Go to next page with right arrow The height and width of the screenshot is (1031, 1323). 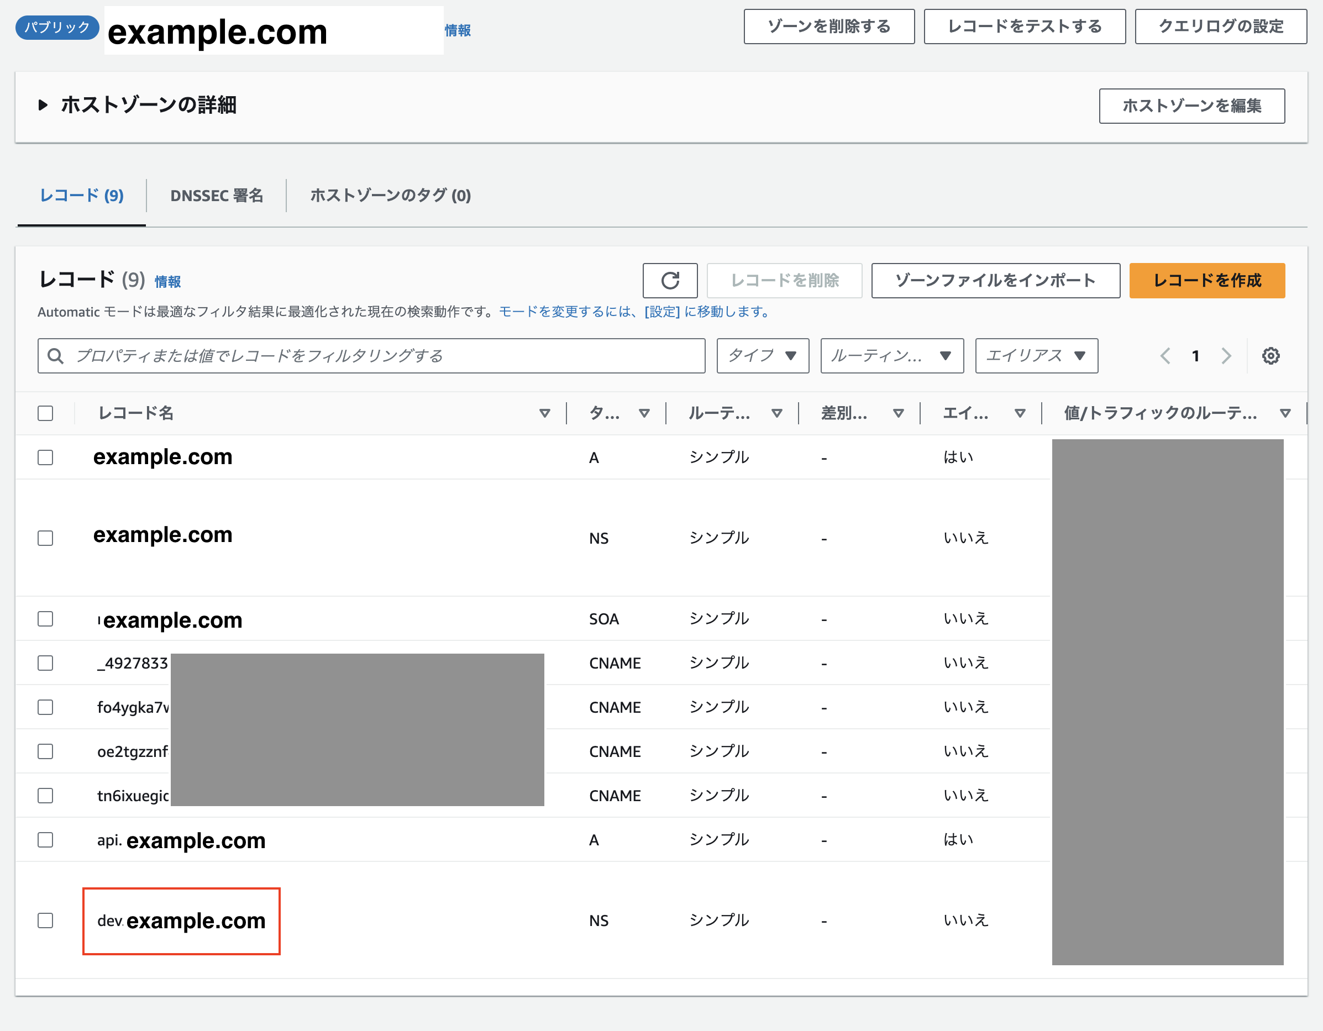click(x=1226, y=356)
